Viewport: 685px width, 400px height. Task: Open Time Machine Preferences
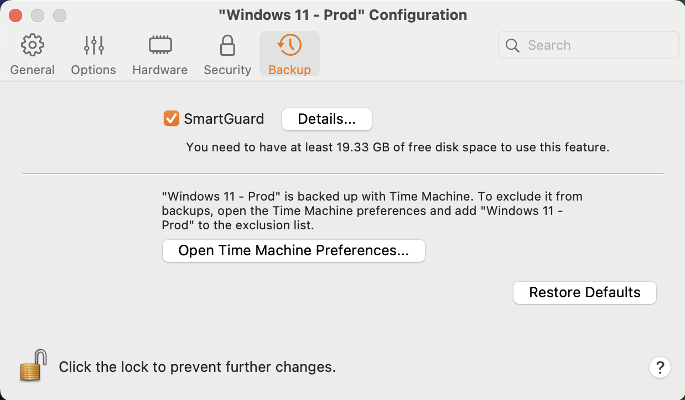point(293,251)
